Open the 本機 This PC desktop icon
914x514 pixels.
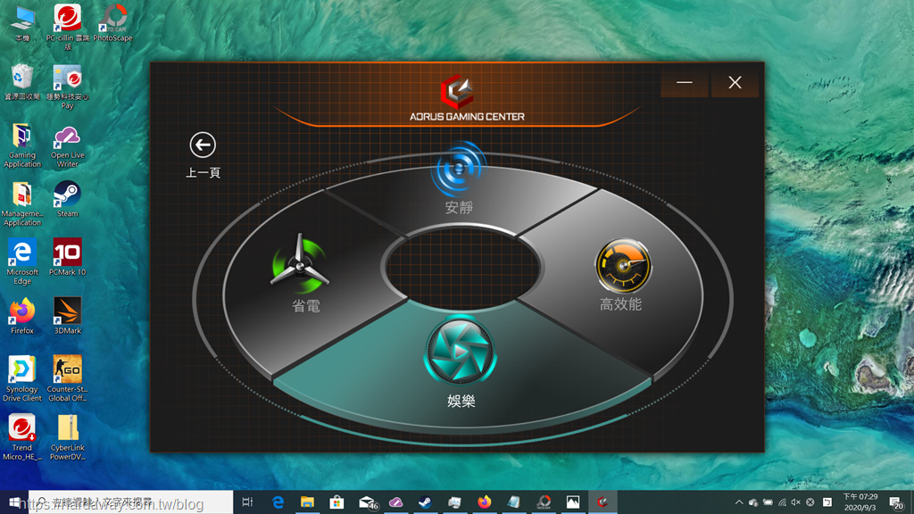tap(22, 24)
